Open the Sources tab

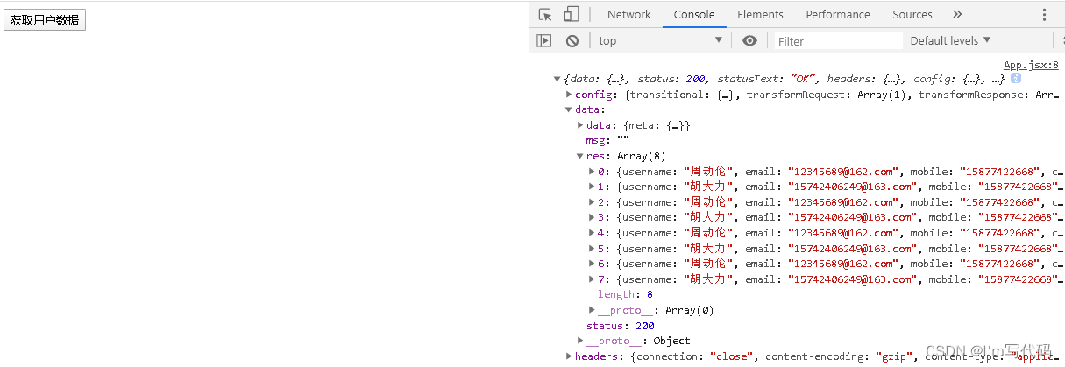(912, 14)
